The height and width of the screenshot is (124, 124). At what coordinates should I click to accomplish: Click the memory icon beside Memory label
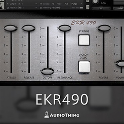pos(41,8)
